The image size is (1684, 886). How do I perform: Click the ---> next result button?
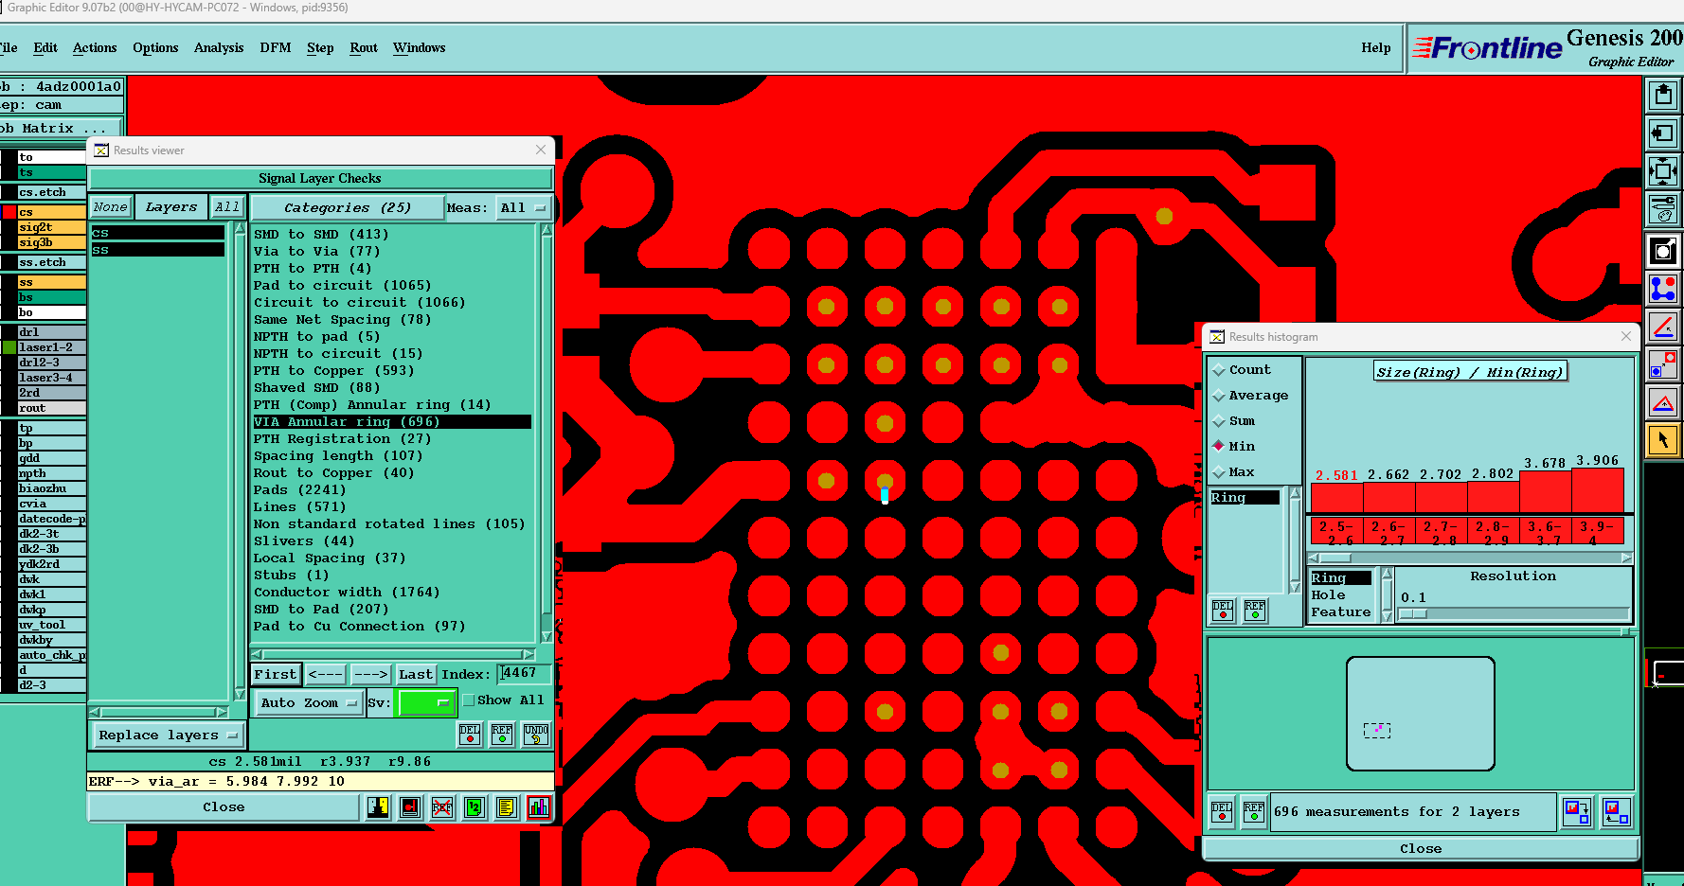(370, 674)
